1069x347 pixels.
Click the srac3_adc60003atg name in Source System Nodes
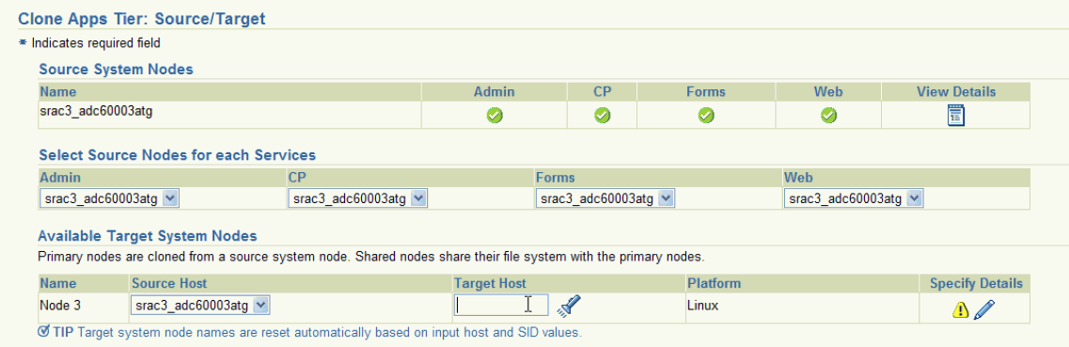pos(96,111)
